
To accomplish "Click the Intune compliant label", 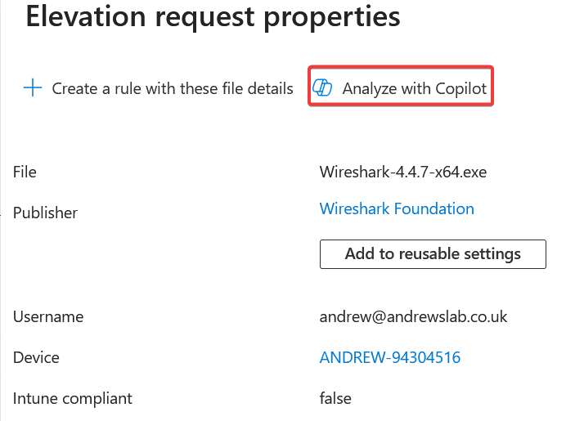I will click(72, 399).
